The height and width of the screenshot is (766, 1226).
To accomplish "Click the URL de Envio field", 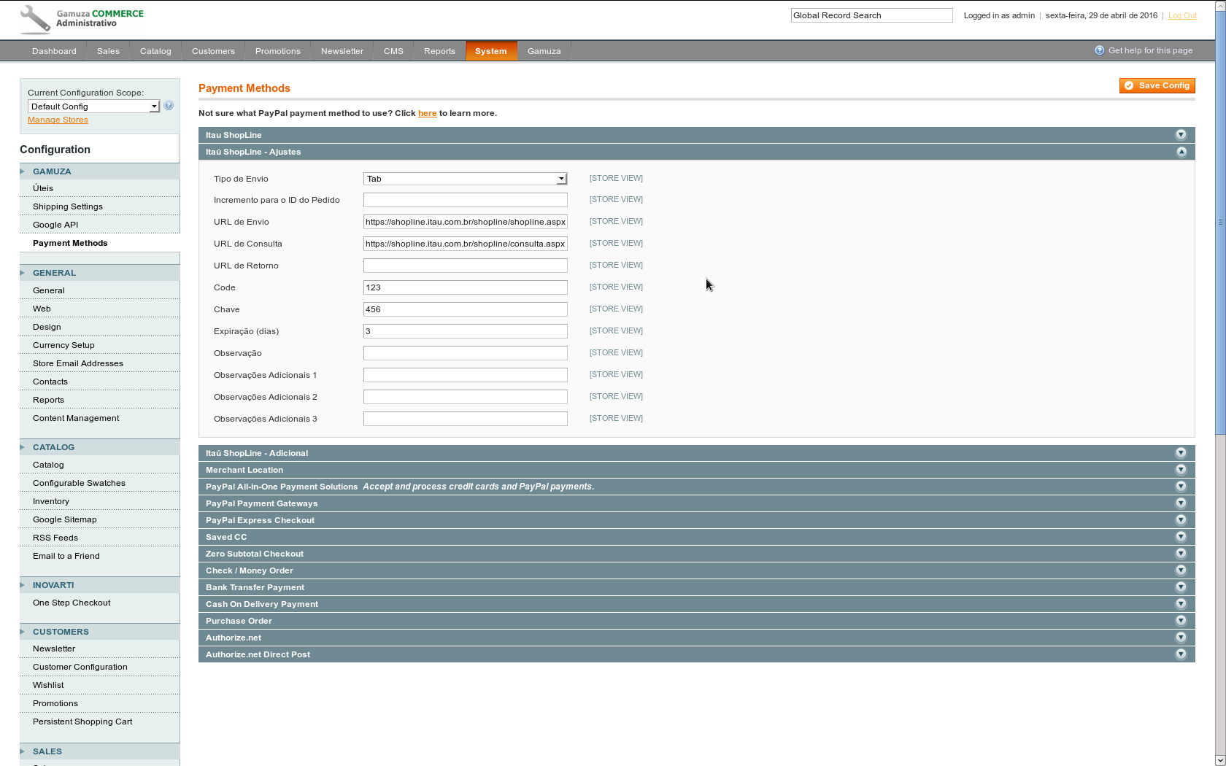I will (x=465, y=222).
